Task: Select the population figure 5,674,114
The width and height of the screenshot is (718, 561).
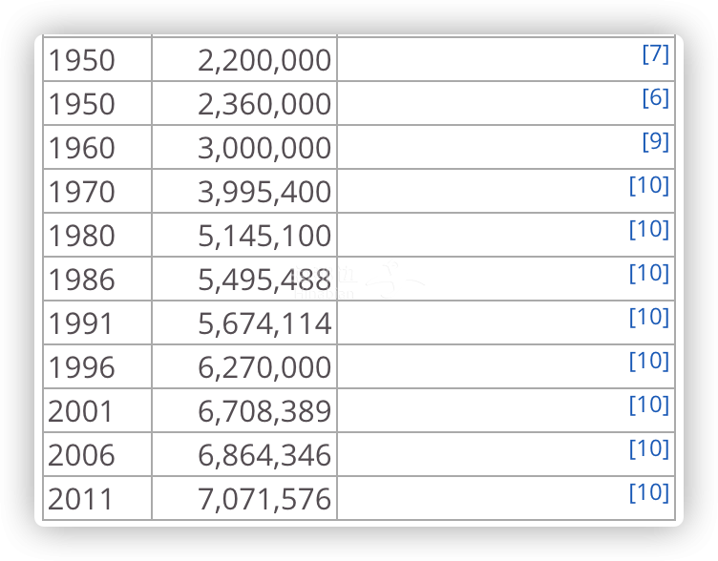Action: [x=244, y=323]
